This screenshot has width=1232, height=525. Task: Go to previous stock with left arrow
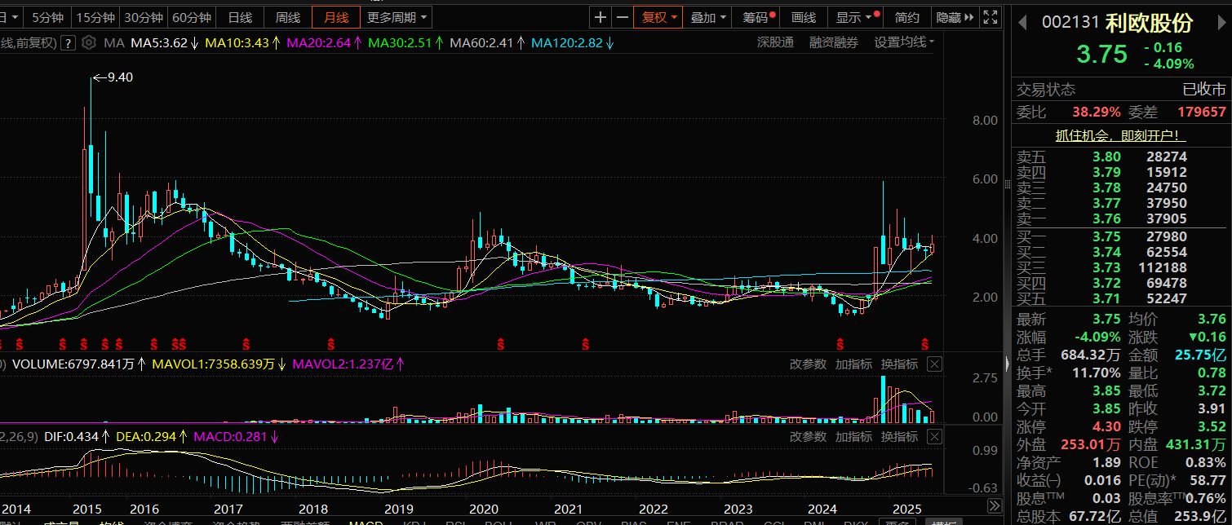pos(1022,23)
